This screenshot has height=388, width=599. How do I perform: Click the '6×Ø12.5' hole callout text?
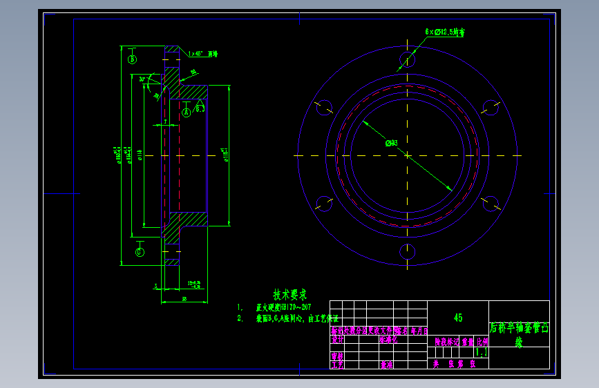click(x=445, y=32)
